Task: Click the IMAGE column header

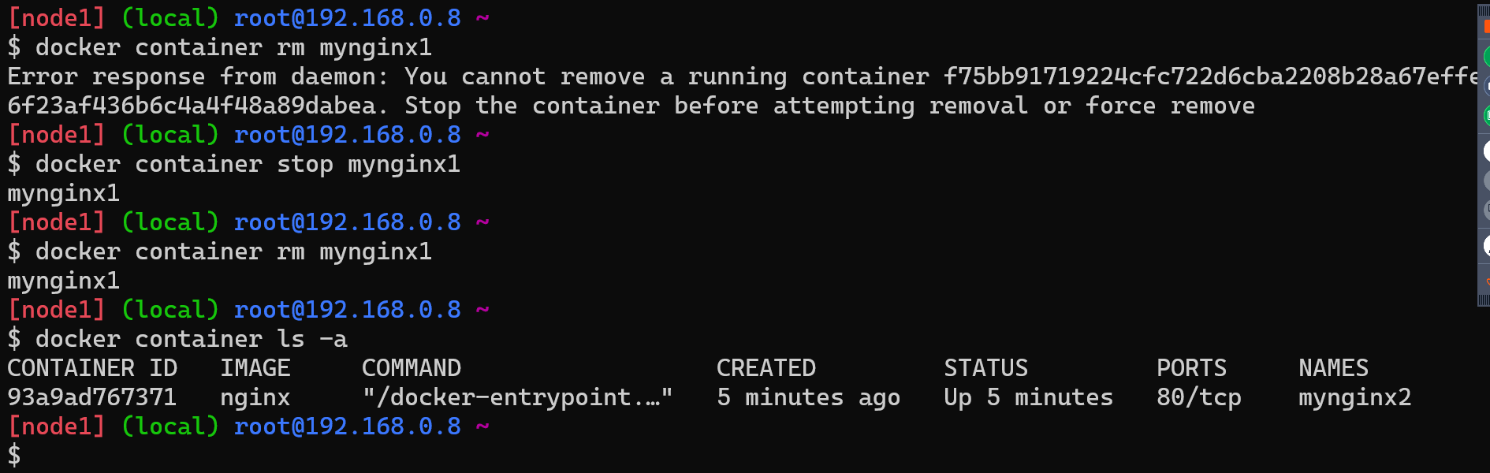Action: pos(255,368)
